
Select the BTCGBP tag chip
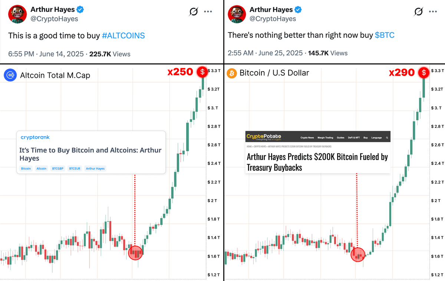point(58,168)
